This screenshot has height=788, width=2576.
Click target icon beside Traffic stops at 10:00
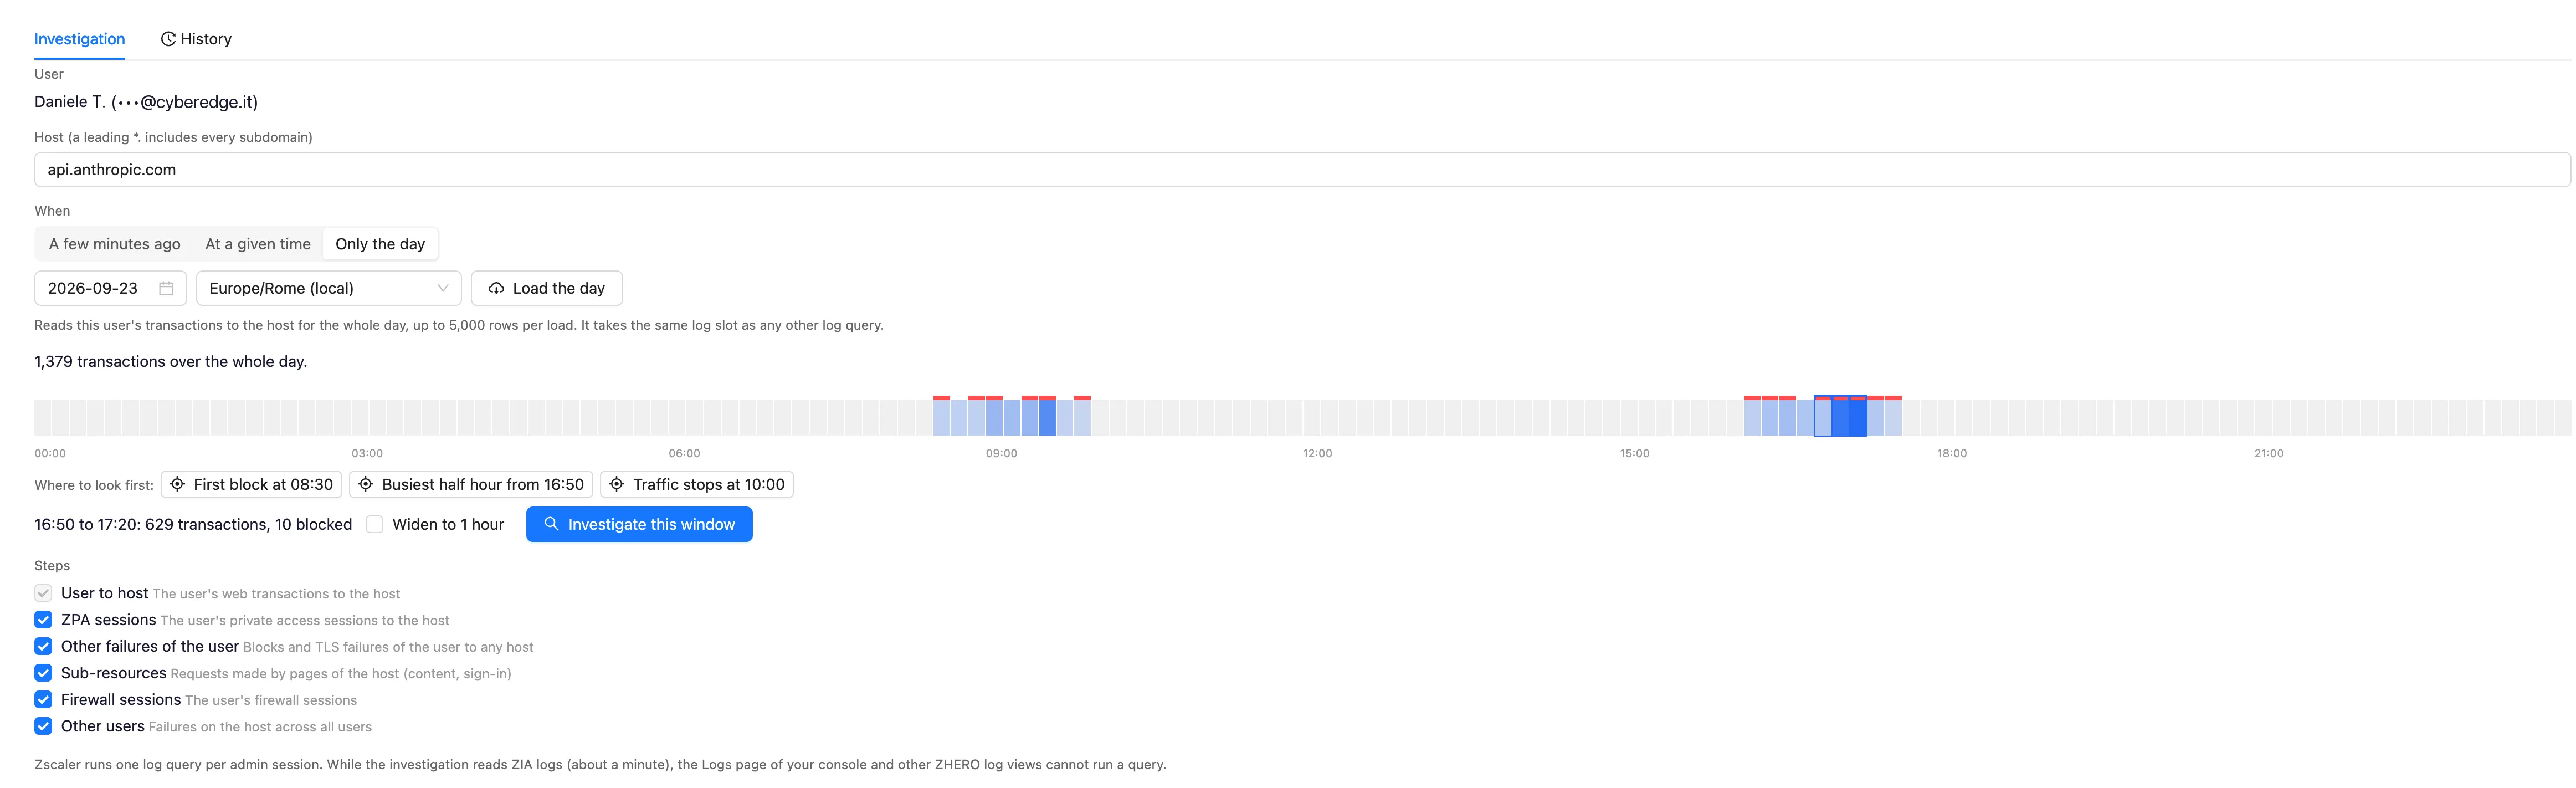point(617,484)
